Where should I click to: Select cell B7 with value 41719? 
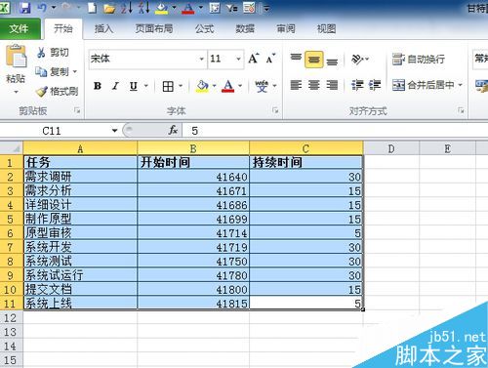click(x=193, y=247)
